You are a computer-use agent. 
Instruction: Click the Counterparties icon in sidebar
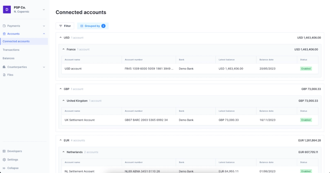4,67
